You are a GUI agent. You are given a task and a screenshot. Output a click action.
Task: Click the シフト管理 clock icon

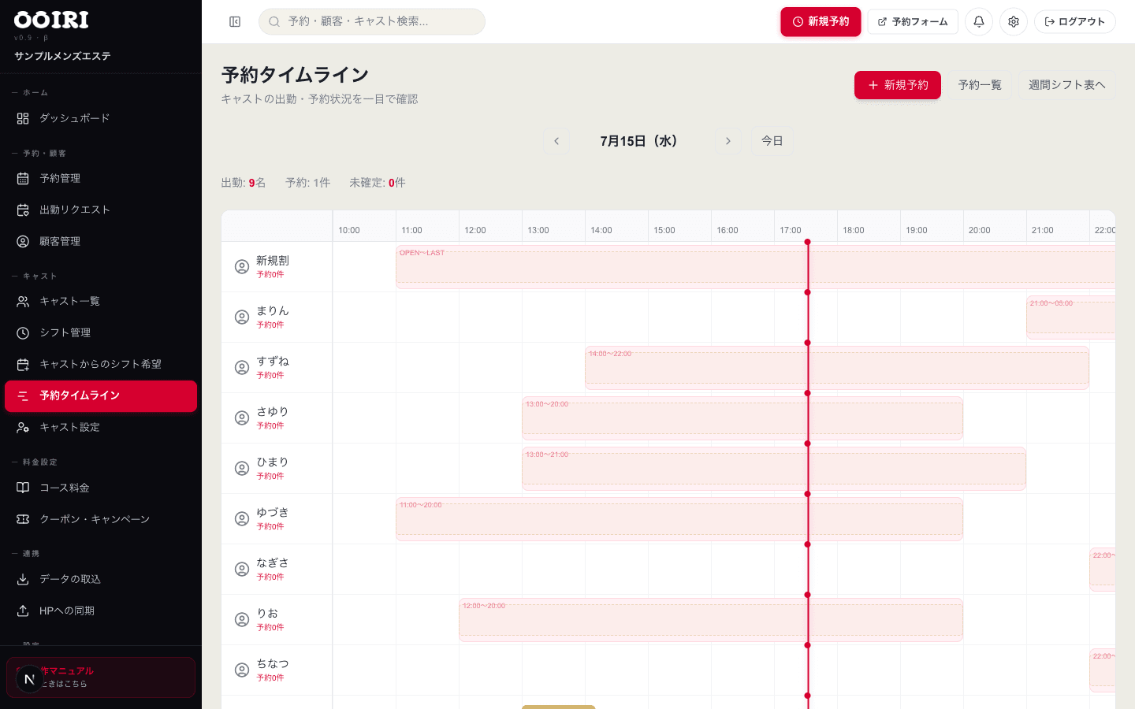pos(23,333)
